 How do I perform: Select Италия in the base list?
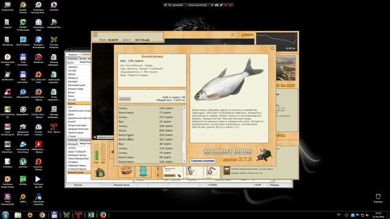[x=79, y=136]
